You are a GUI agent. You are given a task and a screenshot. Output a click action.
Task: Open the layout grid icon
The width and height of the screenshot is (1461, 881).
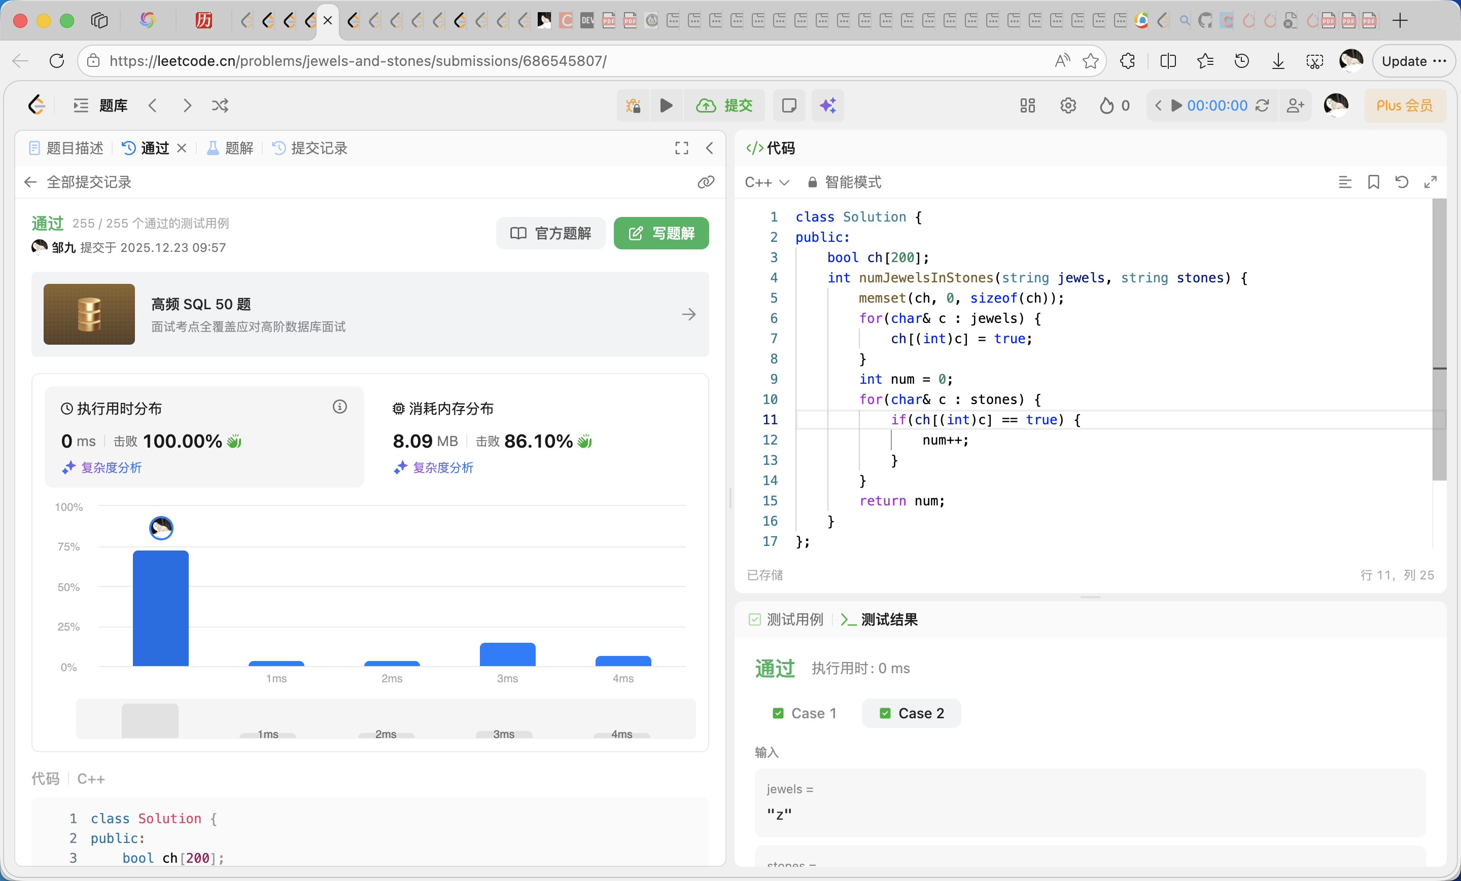tap(1027, 105)
